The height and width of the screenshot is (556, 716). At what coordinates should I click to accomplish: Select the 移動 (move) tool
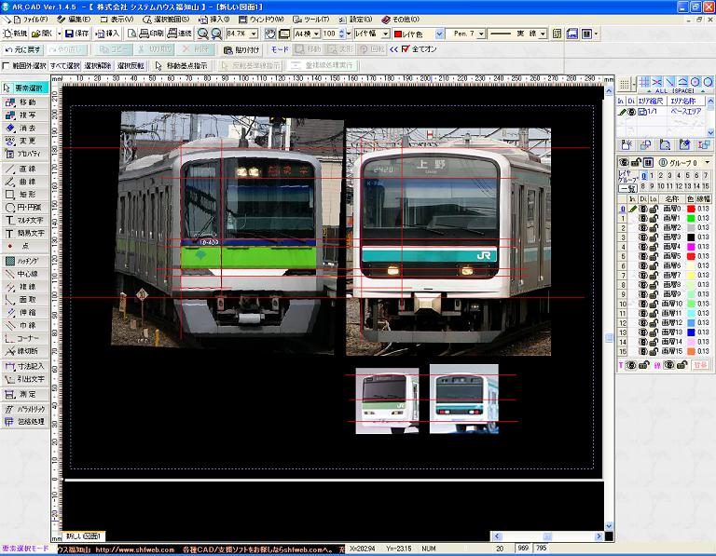tap(25, 102)
